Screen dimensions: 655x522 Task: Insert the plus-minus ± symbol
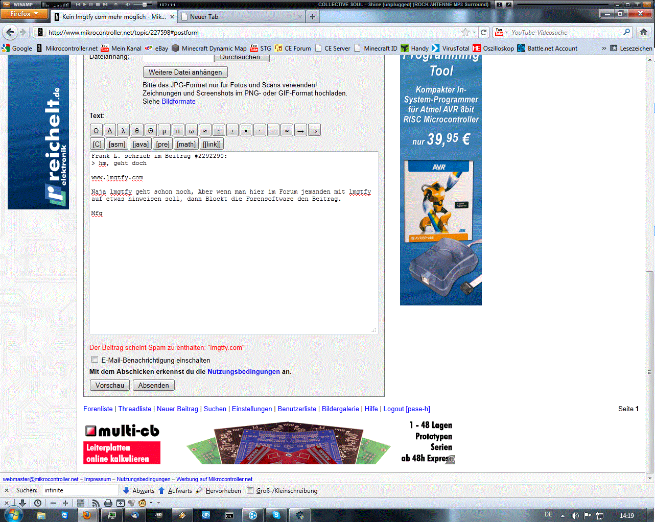[232, 131]
